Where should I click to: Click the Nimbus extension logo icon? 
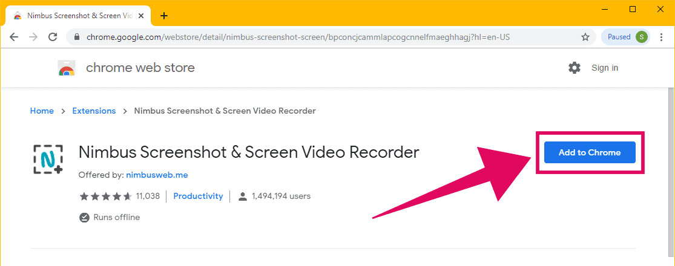click(48, 159)
